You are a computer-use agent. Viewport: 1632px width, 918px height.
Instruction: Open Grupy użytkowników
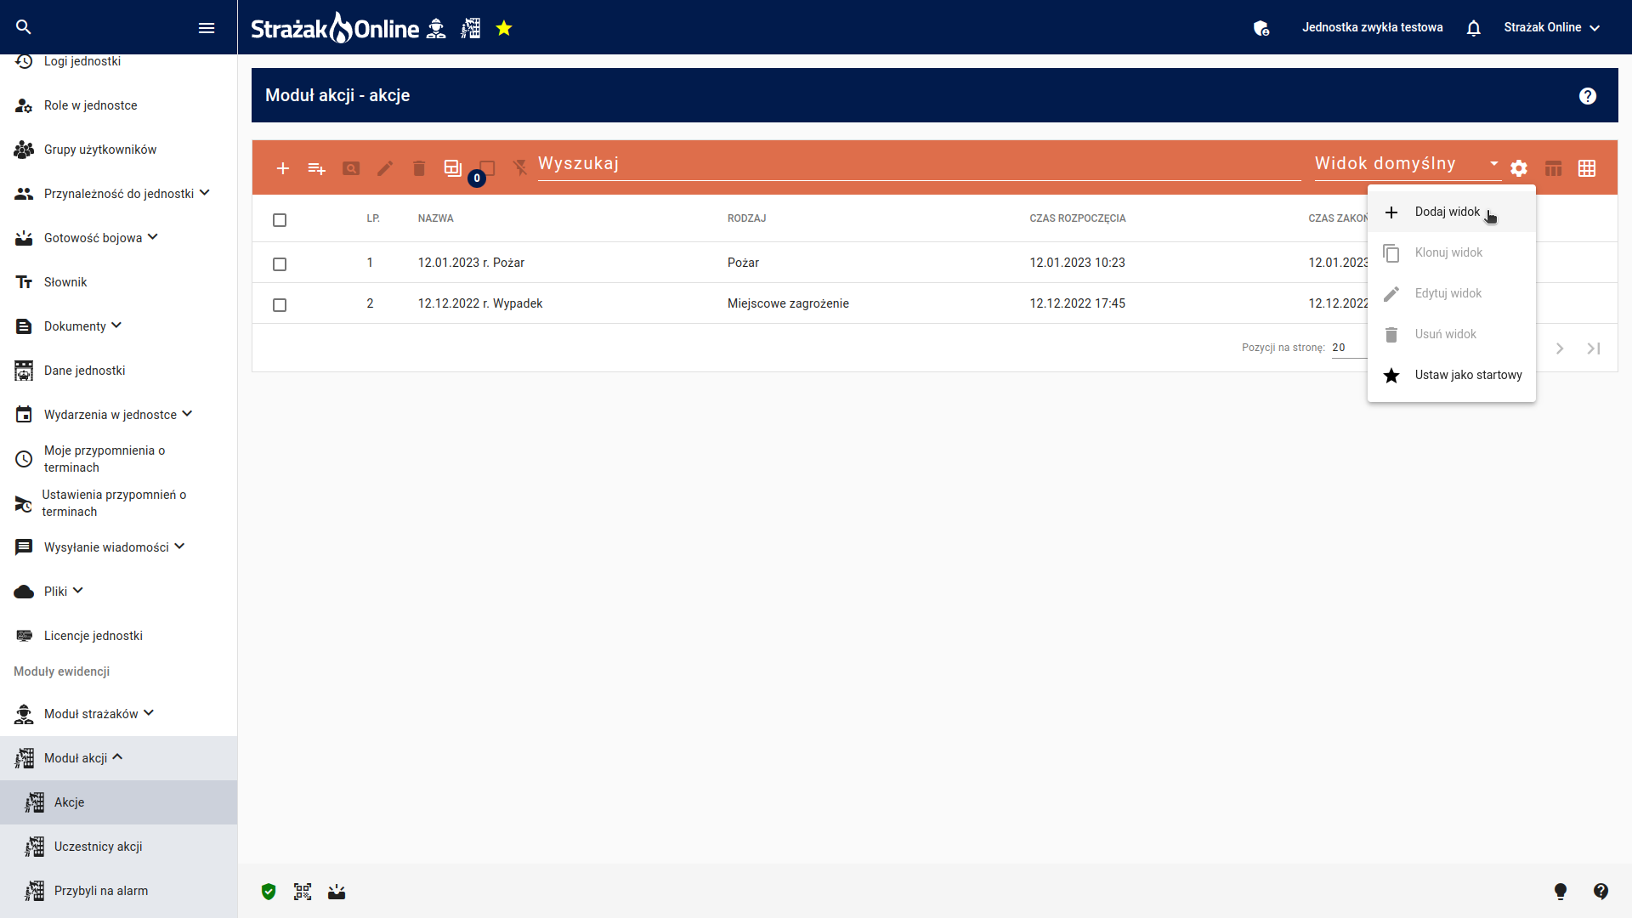(x=119, y=150)
